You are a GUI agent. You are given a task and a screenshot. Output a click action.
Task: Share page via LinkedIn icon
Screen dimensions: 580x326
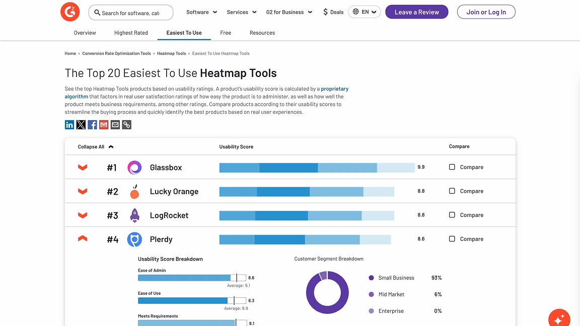(x=69, y=125)
